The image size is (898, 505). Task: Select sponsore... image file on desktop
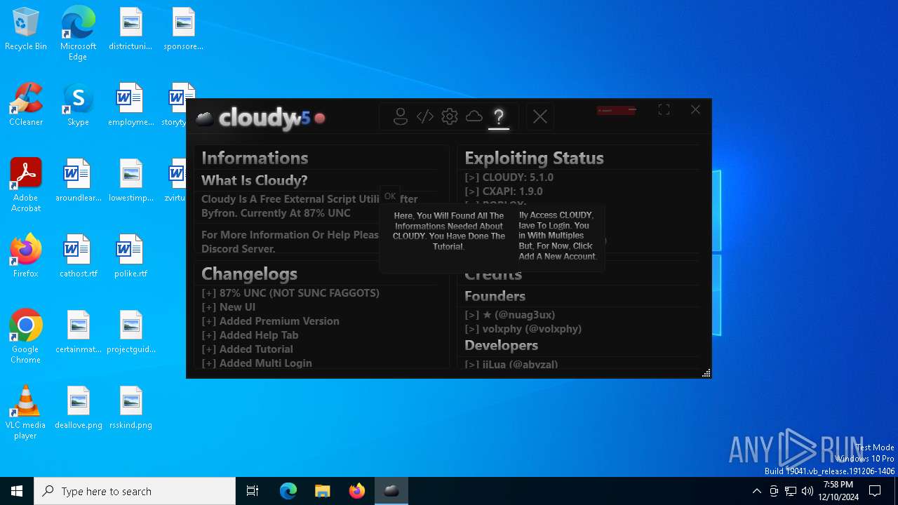183,29
